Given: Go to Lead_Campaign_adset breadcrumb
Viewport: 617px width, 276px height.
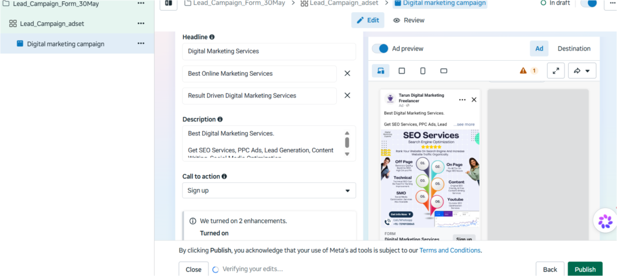Looking at the screenshot, I should click(x=340, y=3).
